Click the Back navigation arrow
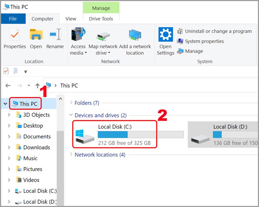The image size is (259, 207). [8, 85]
